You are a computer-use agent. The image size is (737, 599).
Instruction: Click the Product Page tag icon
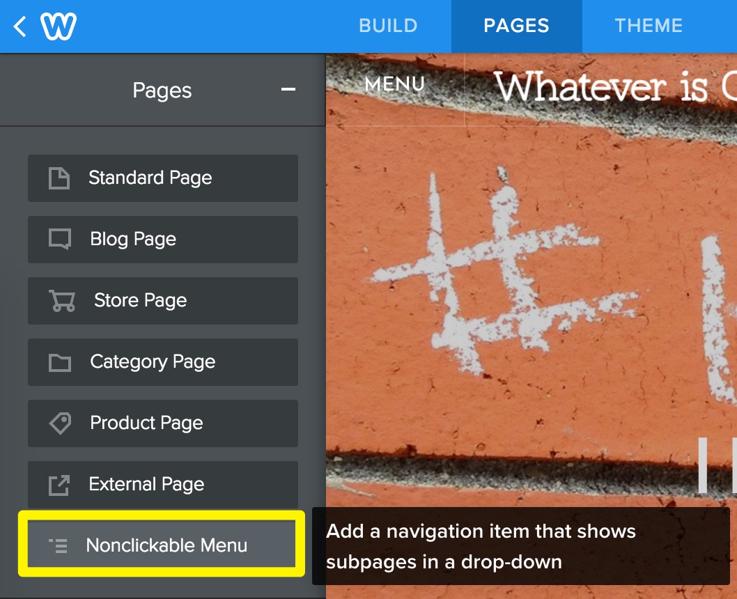coord(61,423)
